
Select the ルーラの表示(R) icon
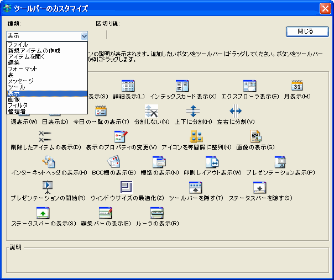tap(158, 213)
